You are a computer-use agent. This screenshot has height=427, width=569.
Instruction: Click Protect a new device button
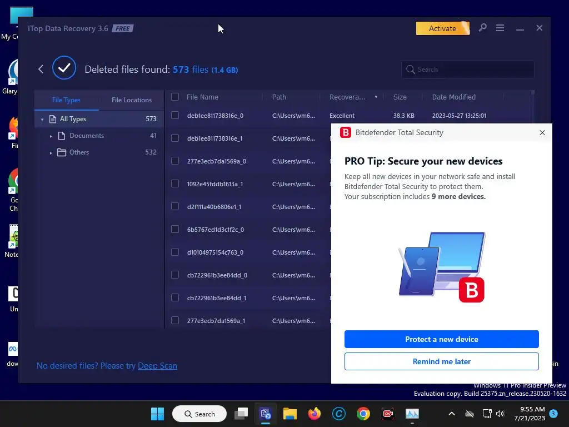(442, 339)
